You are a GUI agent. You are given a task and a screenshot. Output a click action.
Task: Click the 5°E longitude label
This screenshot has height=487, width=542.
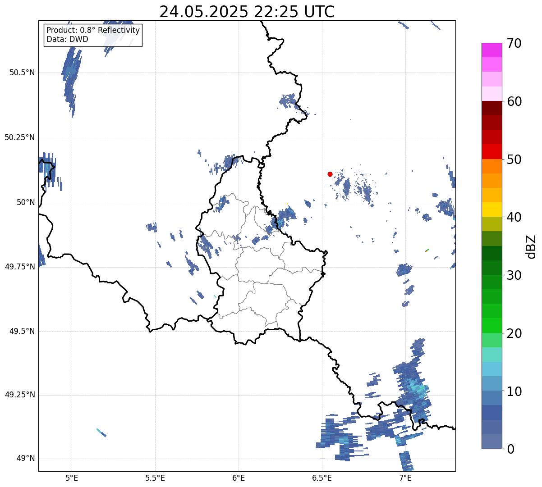pos(72,478)
